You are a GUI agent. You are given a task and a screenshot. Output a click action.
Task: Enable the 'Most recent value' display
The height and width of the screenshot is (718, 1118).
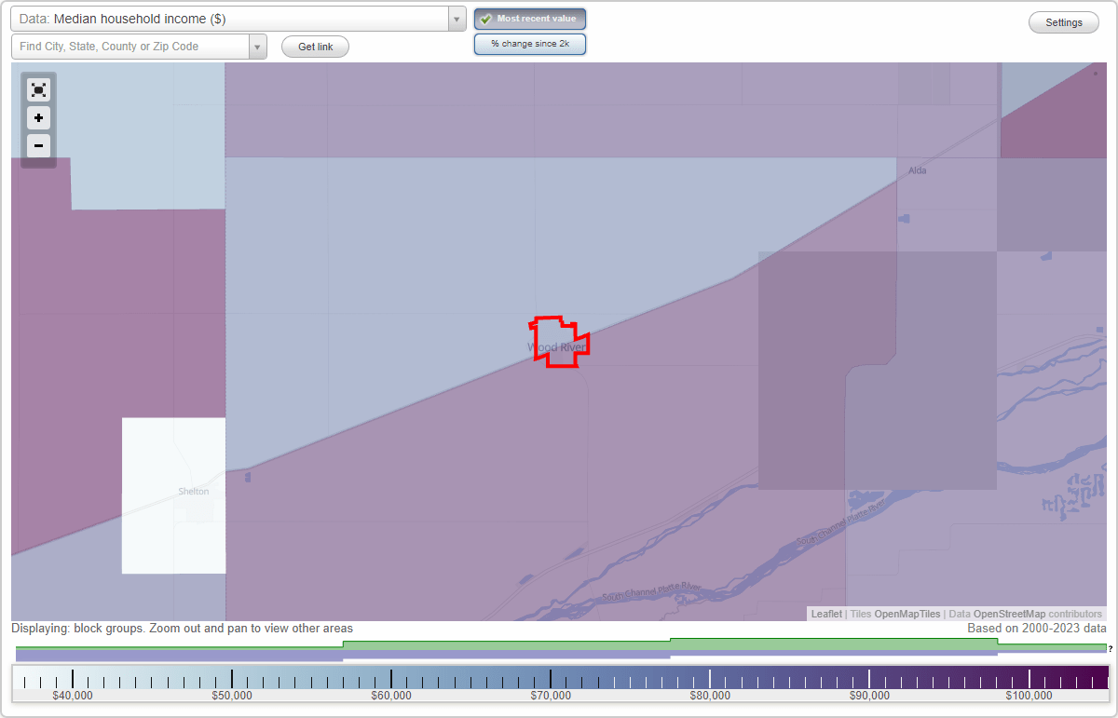(x=529, y=18)
